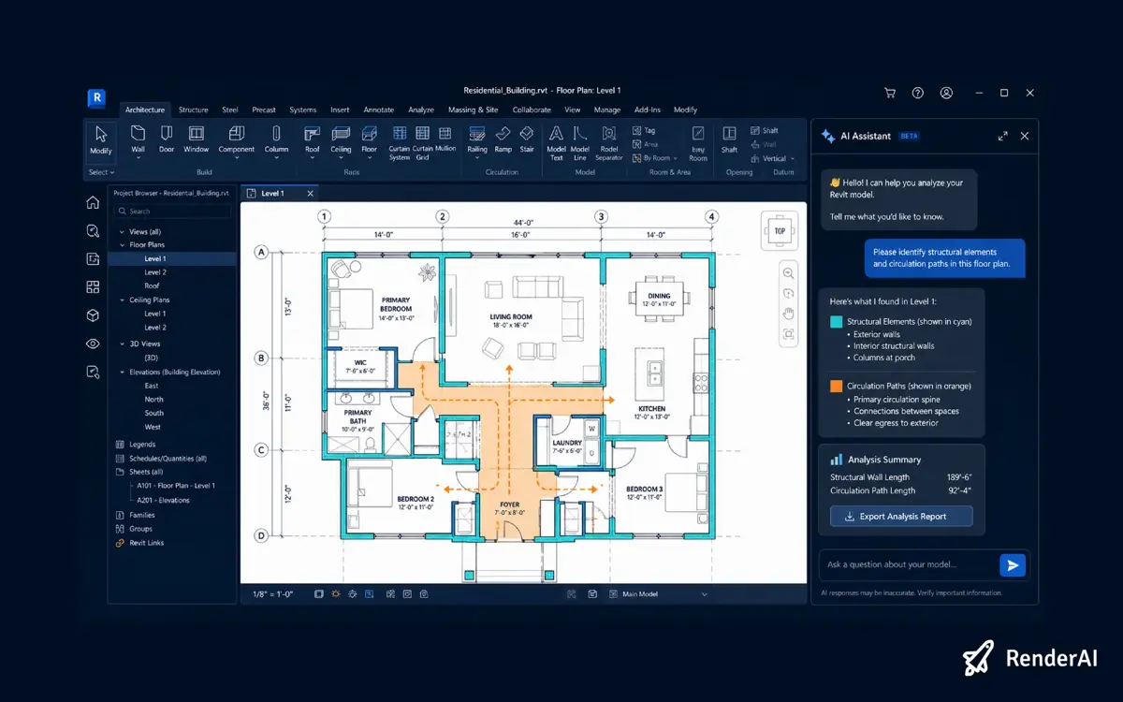Collapse the Views (all) tree node

pyautogui.click(x=122, y=231)
